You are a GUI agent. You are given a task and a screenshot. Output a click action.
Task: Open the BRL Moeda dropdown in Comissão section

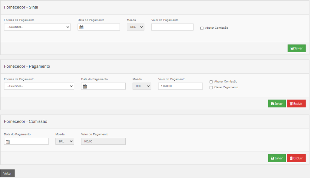point(65,141)
